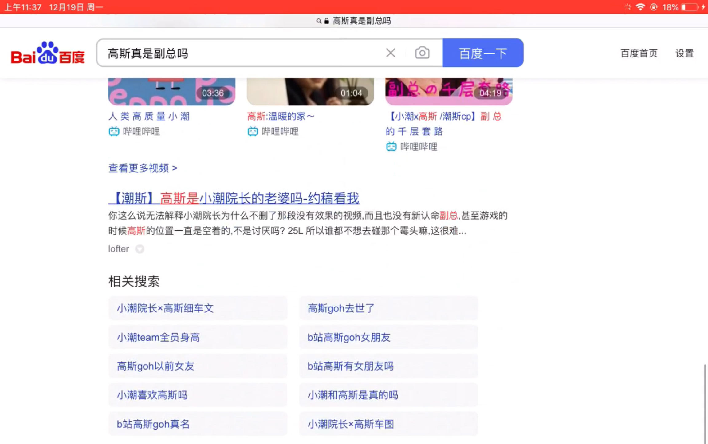This screenshot has height=444, width=708.
Task: Open 设置 menu
Action: [684, 53]
